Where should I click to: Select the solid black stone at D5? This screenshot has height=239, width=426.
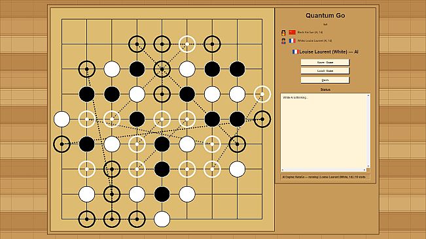pyautogui.click(x=137, y=119)
